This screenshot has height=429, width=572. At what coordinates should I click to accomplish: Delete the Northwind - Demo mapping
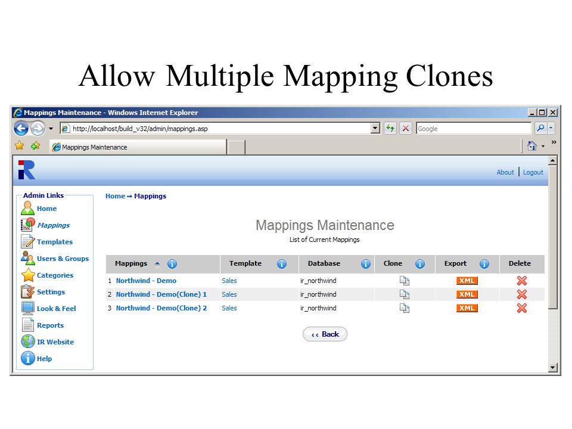tap(522, 281)
